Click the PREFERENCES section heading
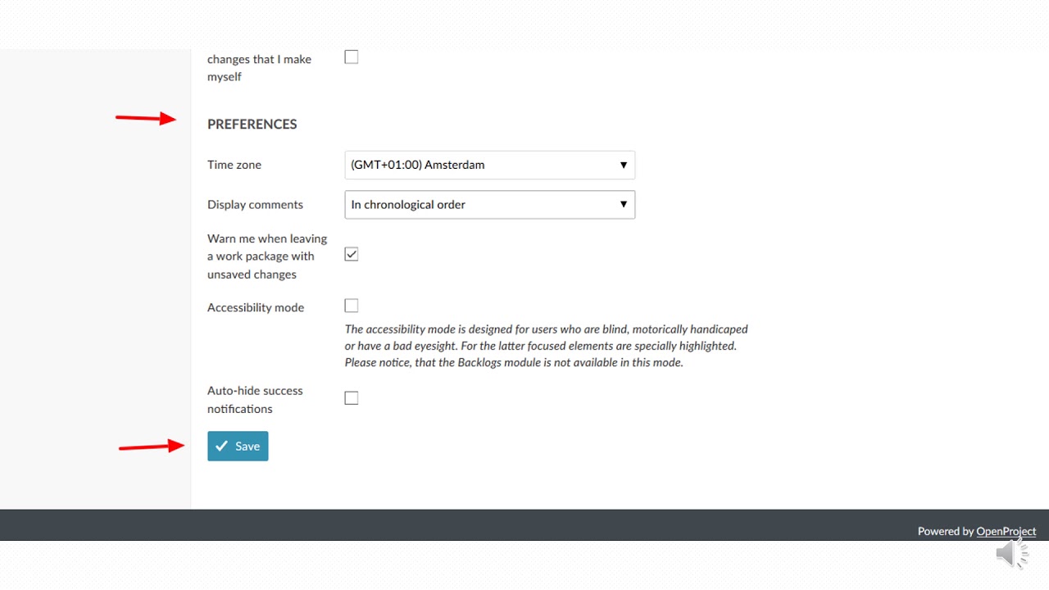This screenshot has height=590, width=1049. point(252,124)
